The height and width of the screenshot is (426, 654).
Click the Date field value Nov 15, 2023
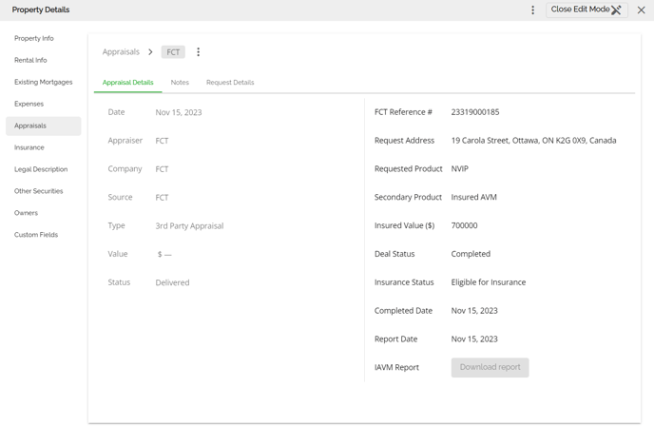coord(179,112)
